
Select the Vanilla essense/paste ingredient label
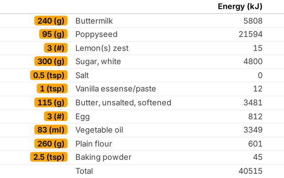point(116,89)
